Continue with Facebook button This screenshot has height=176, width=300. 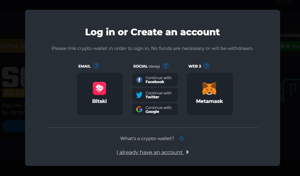[155, 80]
